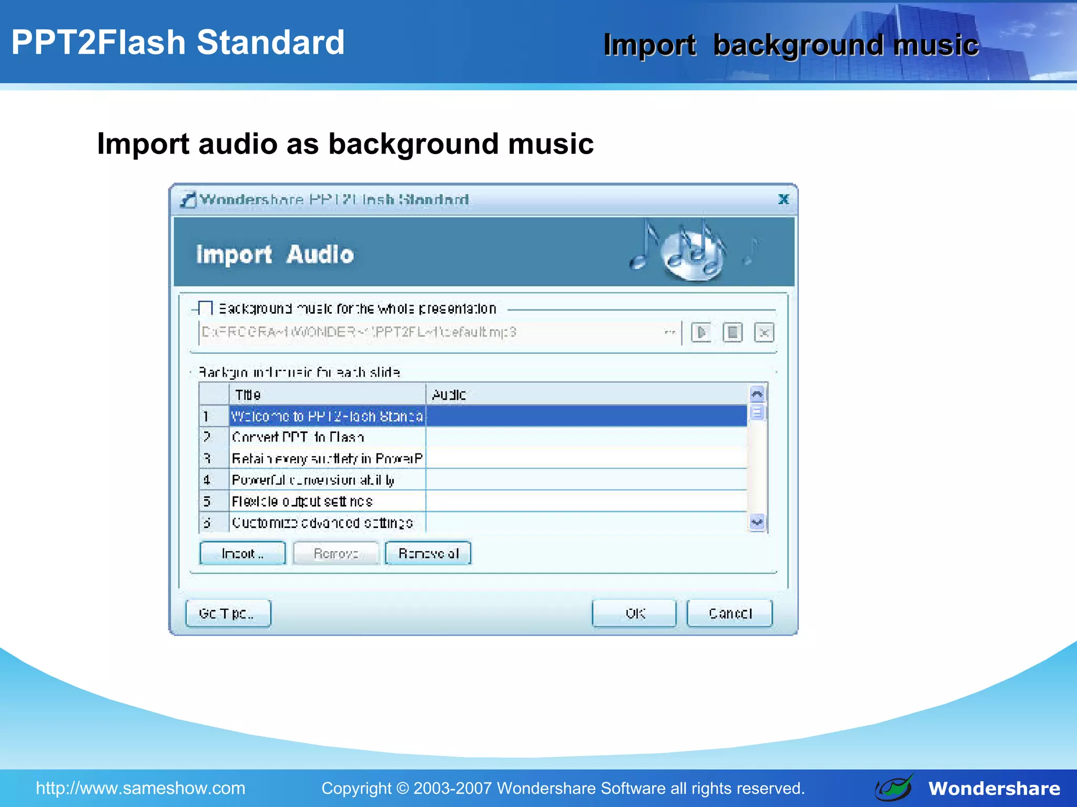Image resolution: width=1077 pixels, height=807 pixels.
Task: Enable background music for whole presentation checkbox
Action: pyautogui.click(x=205, y=308)
